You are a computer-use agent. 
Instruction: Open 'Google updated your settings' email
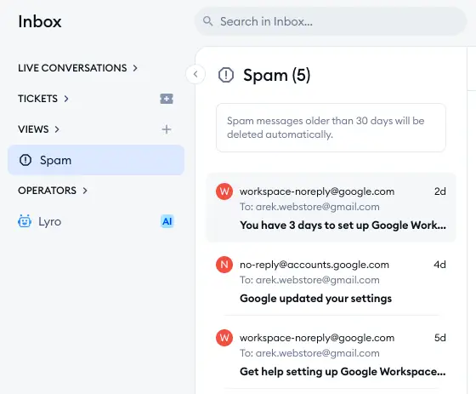331,281
